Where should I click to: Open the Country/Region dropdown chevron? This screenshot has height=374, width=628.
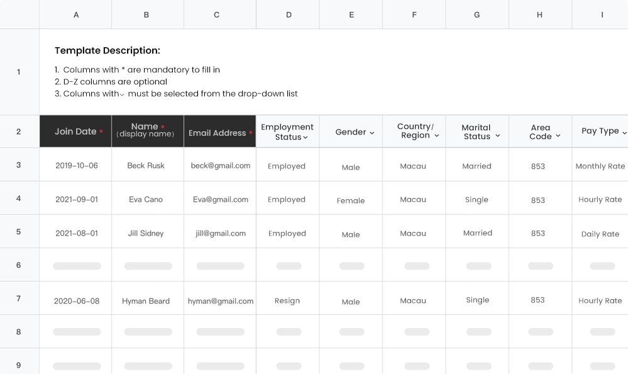436,136
